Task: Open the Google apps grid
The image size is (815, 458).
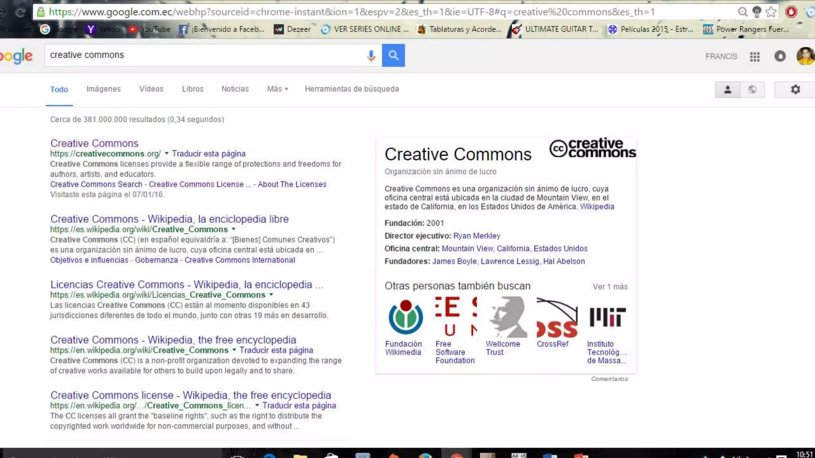Action: click(x=755, y=56)
